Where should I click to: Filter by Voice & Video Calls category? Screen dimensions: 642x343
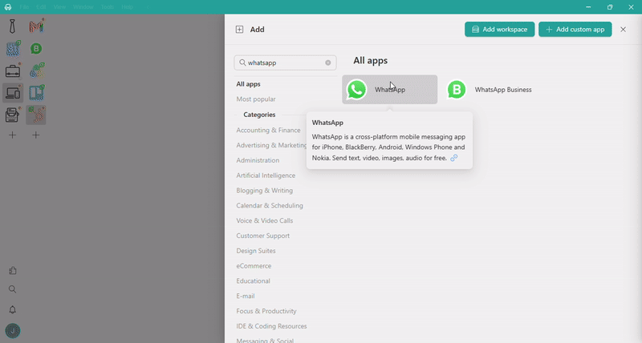265,220
